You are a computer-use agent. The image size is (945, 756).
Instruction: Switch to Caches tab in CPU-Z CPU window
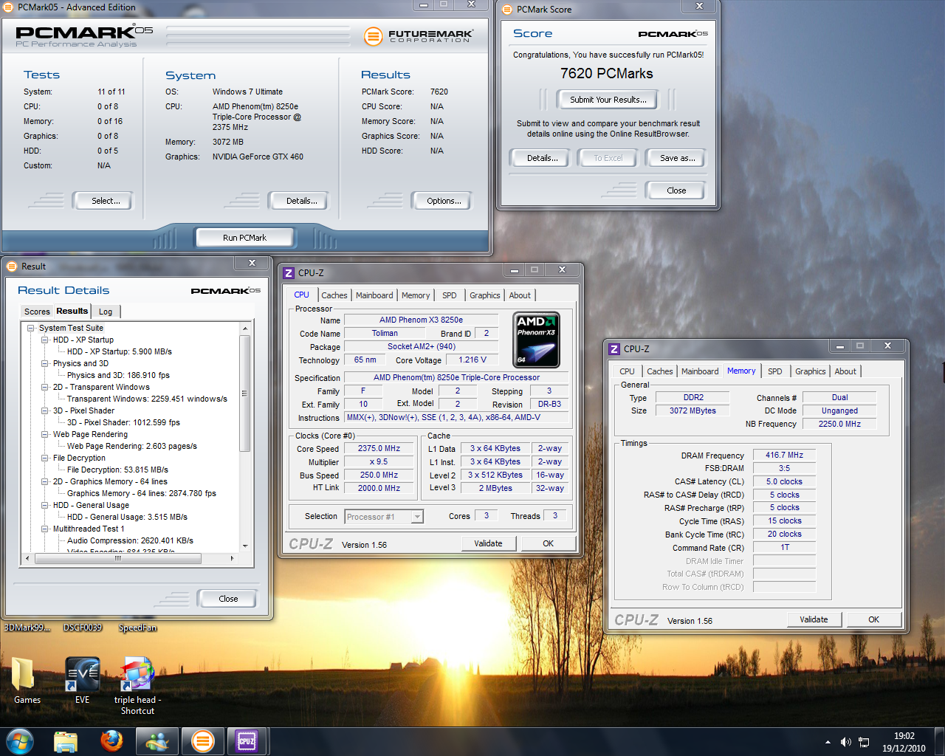coord(334,295)
